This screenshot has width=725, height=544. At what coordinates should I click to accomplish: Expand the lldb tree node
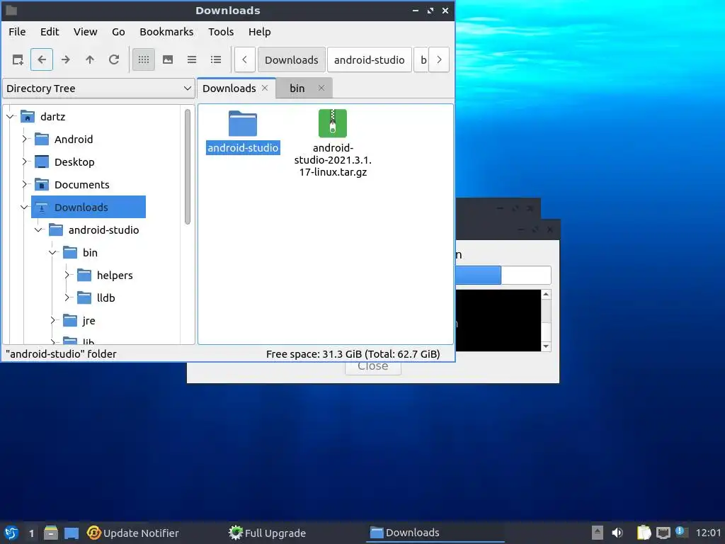(67, 297)
